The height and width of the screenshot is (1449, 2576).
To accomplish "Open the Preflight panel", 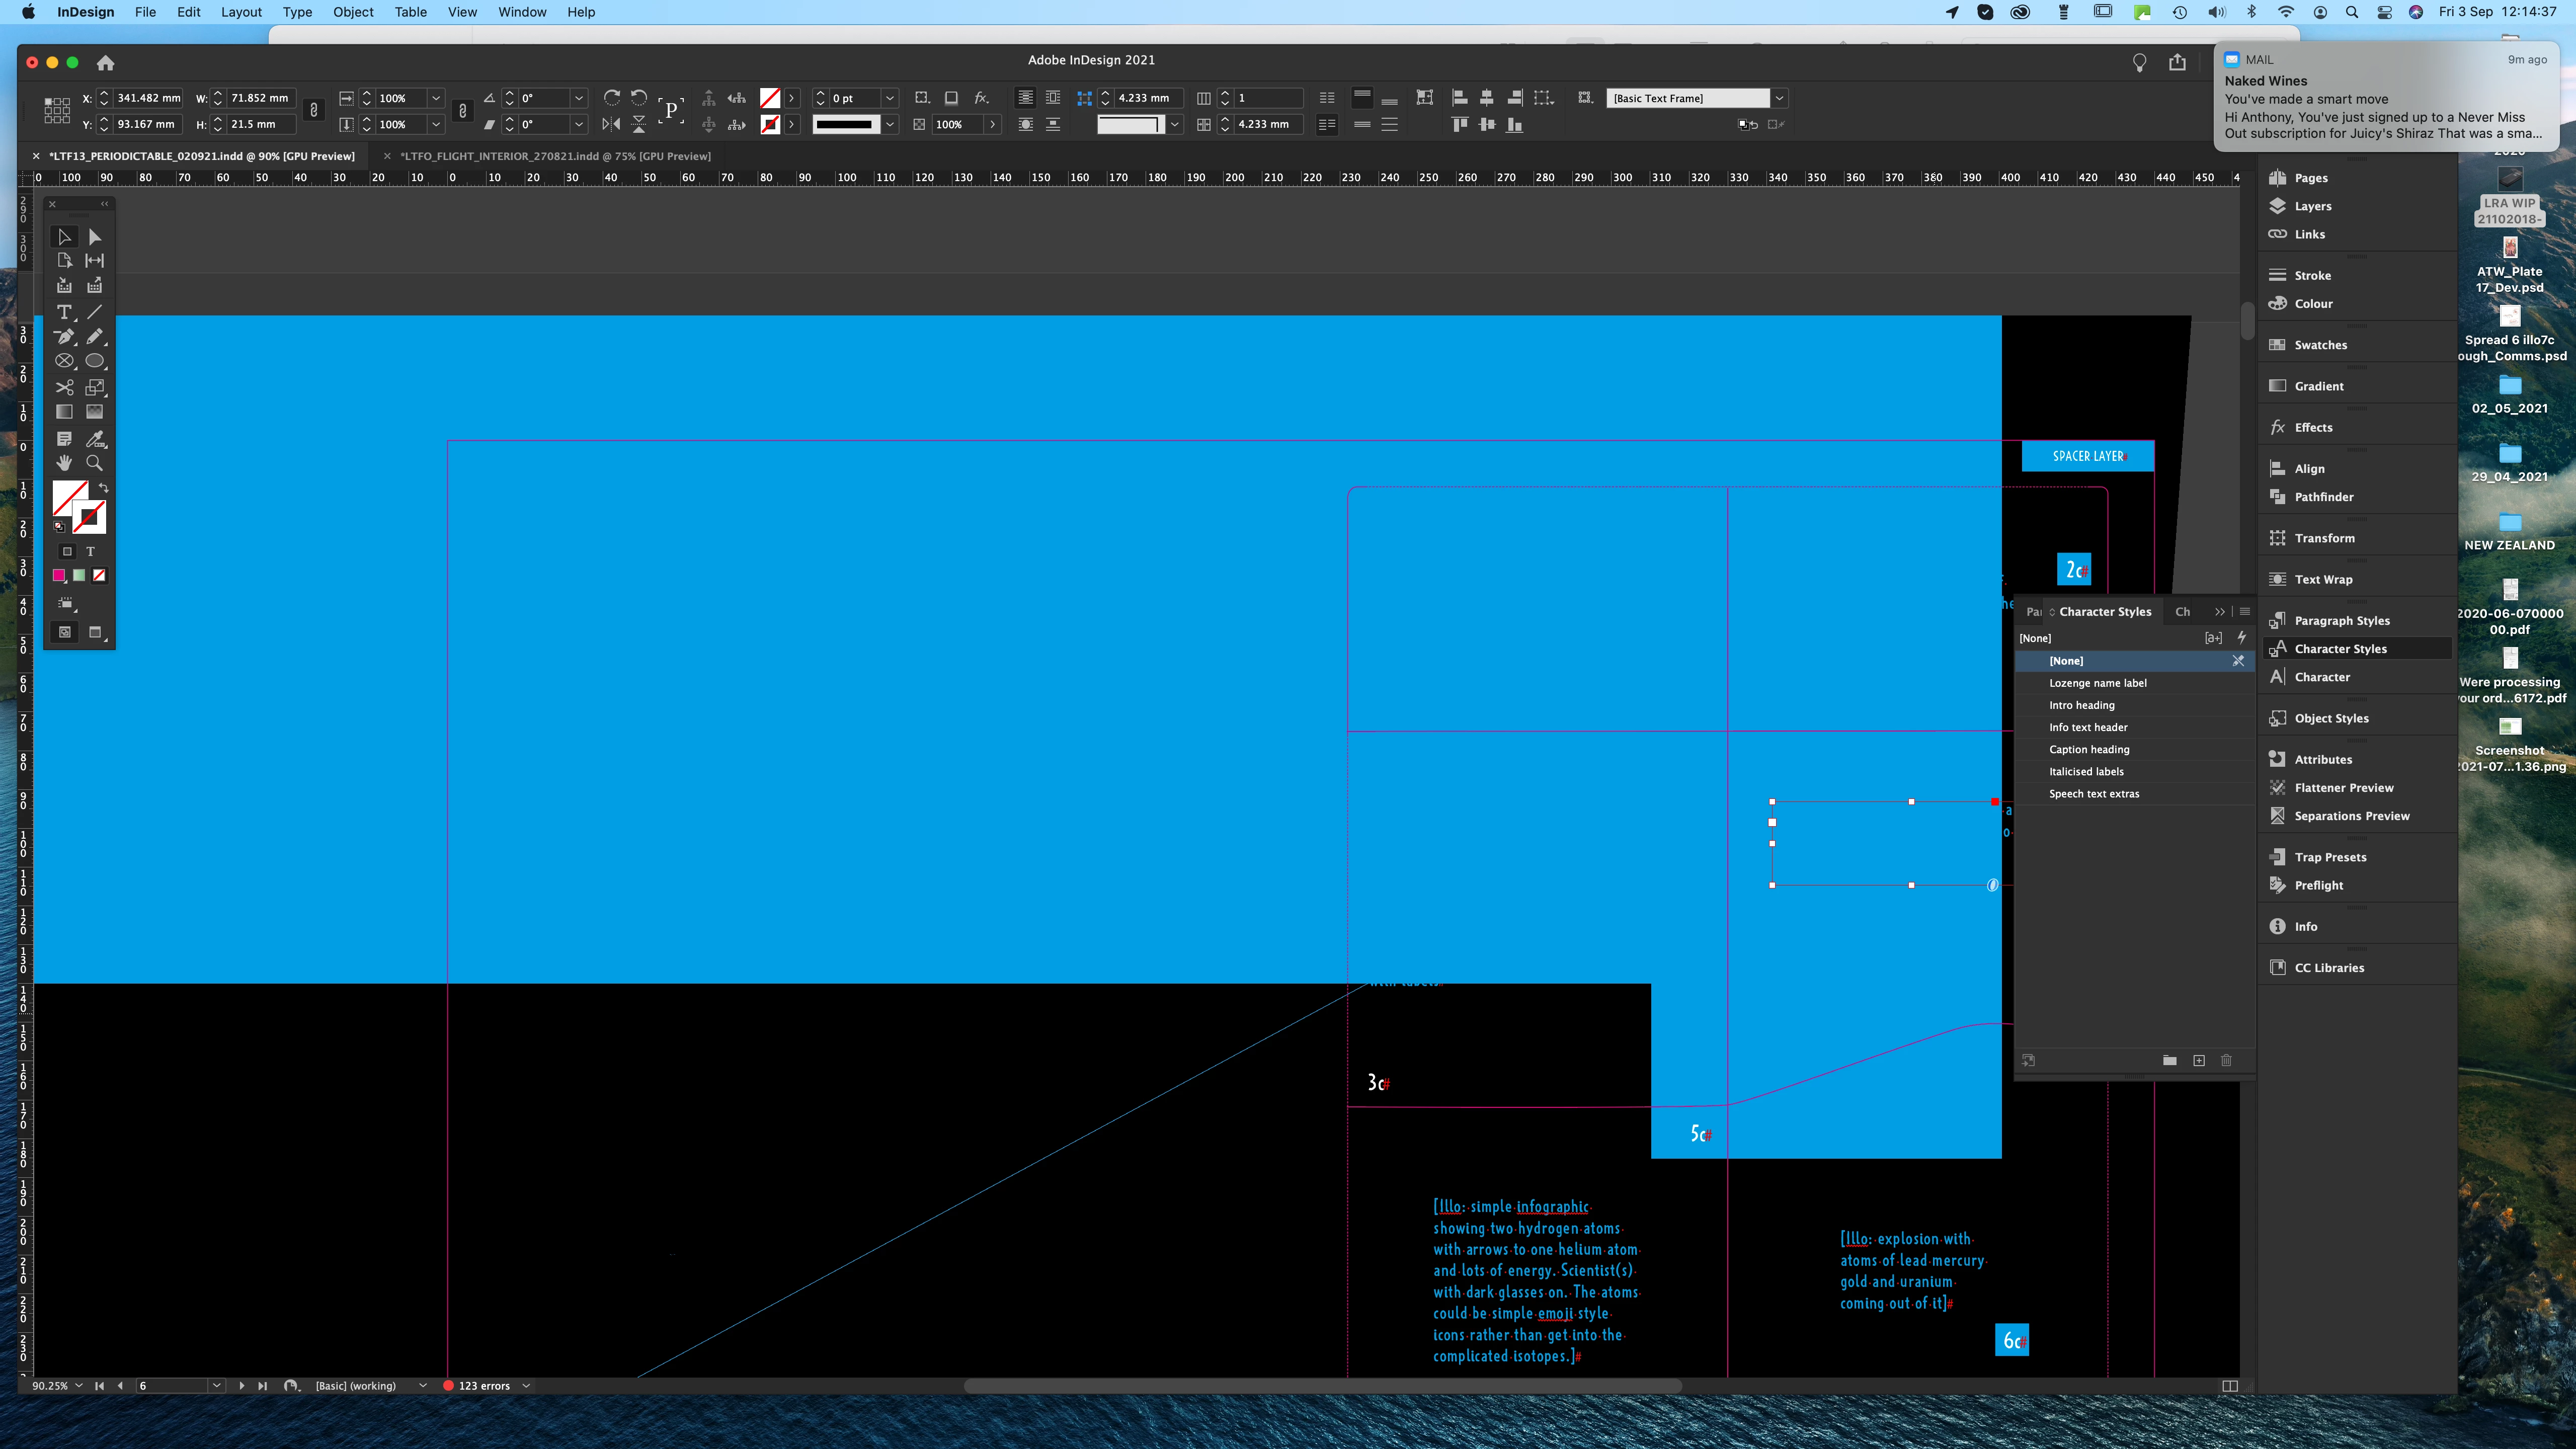I will [x=2318, y=885].
